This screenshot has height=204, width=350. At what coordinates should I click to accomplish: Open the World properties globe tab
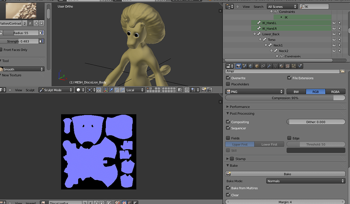(x=251, y=66)
